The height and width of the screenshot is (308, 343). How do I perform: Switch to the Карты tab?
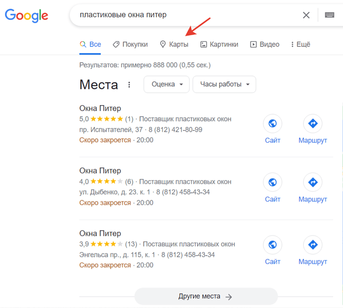[x=174, y=44]
